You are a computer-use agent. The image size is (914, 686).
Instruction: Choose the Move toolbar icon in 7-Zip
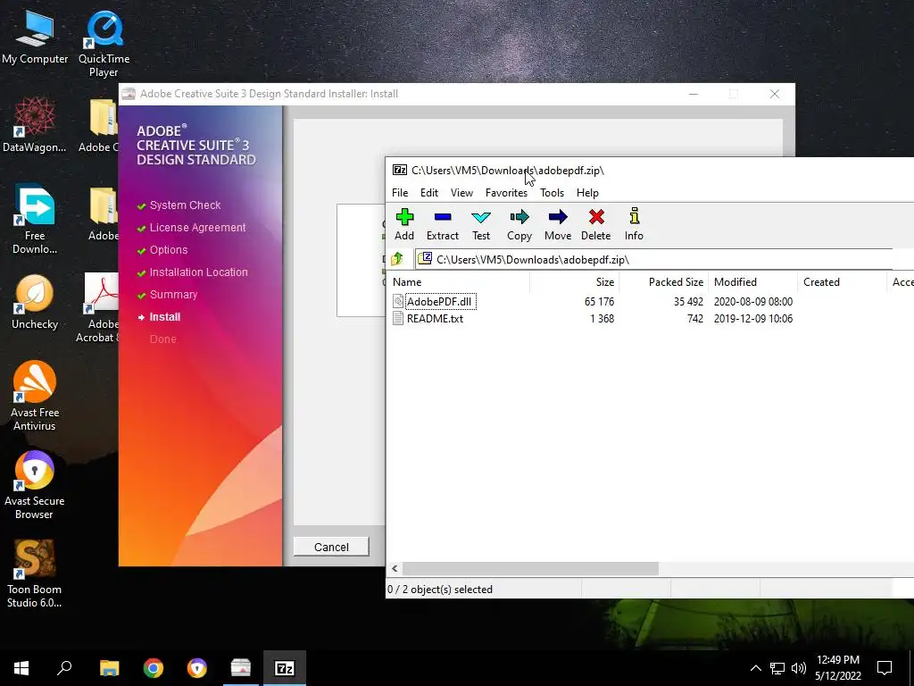click(558, 224)
